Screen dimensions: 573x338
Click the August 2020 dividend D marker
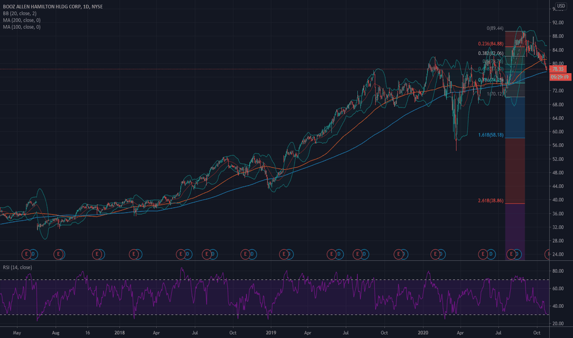pyautogui.click(x=518, y=254)
